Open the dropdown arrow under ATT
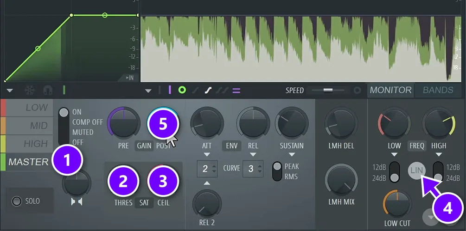This screenshot has width=466, height=231. (207, 155)
